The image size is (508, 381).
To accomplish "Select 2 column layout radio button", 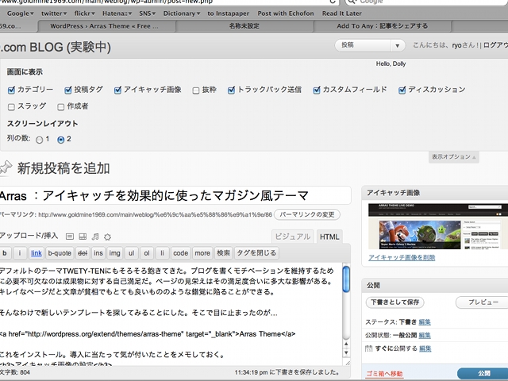I will [x=60, y=140].
